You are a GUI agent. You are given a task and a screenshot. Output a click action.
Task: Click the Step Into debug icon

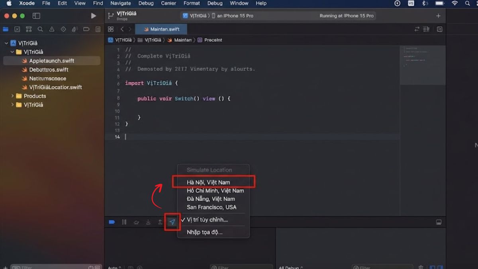point(148,222)
